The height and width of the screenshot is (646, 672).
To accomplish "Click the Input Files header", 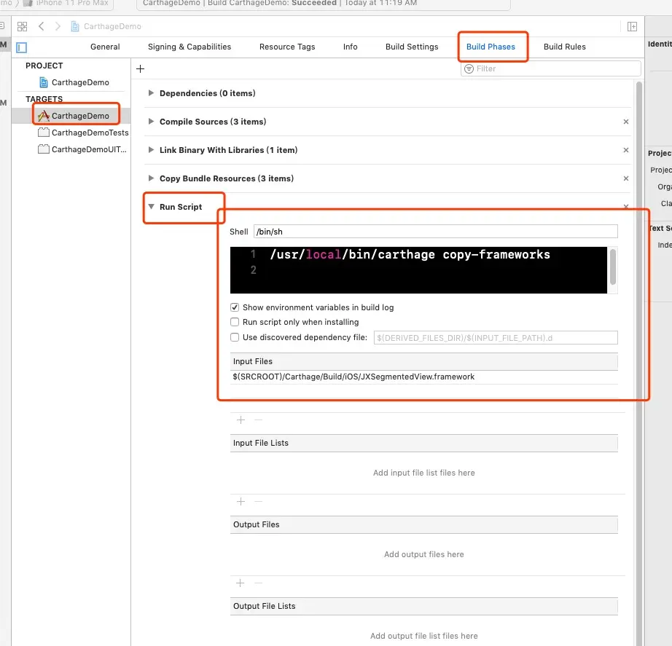I will [x=424, y=361].
